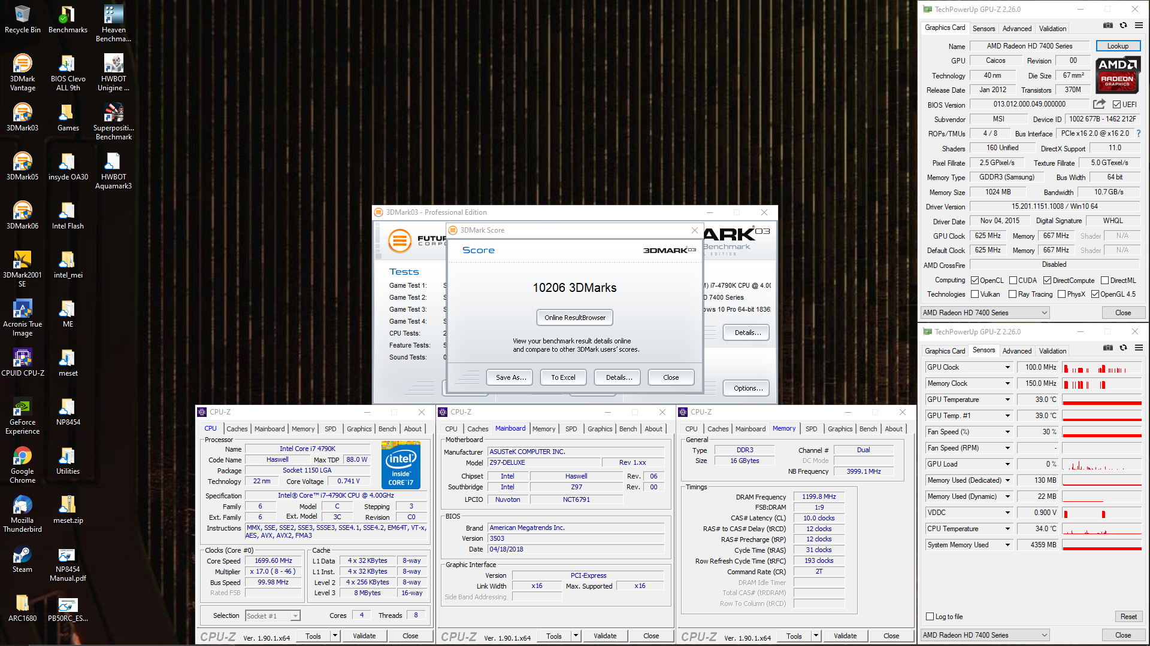Viewport: 1150px width, 646px height.
Task: Open Tools dropdown arrow in left CPU-Z window
Action: click(335, 636)
